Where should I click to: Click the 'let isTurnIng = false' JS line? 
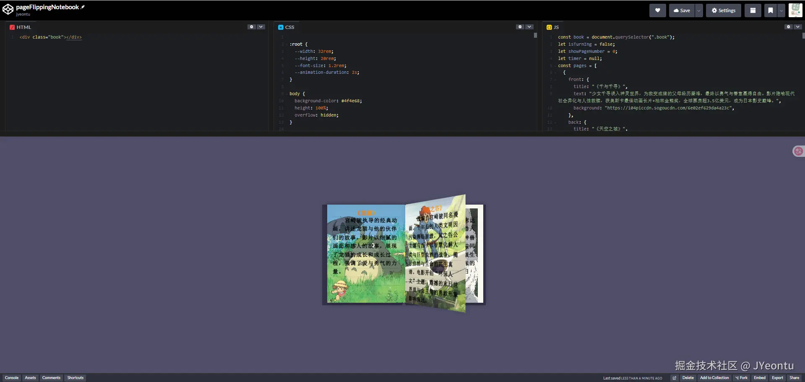click(x=586, y=44)
